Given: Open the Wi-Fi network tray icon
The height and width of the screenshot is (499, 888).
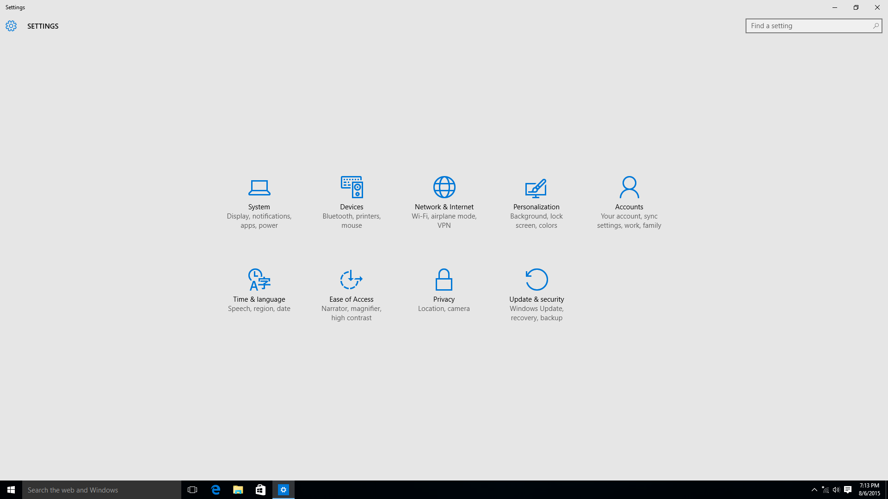Looking at the screenshot, I should point(826,490).
